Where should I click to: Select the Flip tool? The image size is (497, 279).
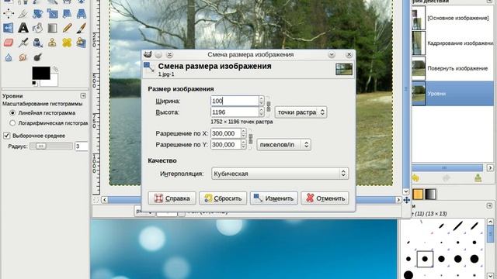coord(9,28)
